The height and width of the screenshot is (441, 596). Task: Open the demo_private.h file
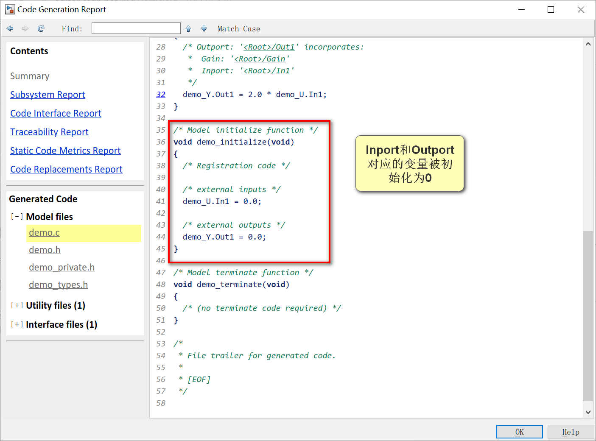[x=62, y=268]
